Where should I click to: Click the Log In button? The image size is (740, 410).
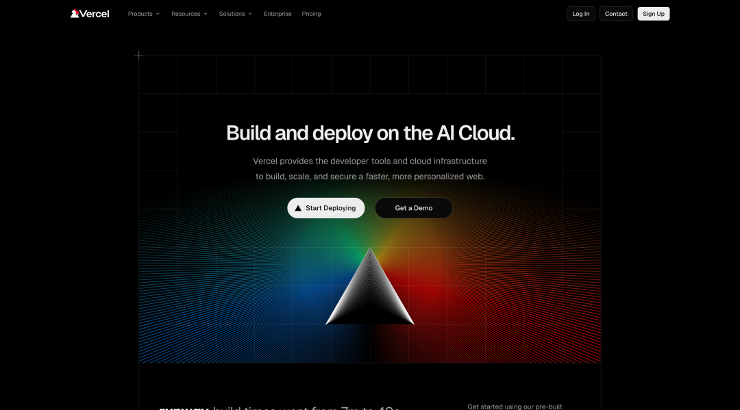tap(581, 14)
